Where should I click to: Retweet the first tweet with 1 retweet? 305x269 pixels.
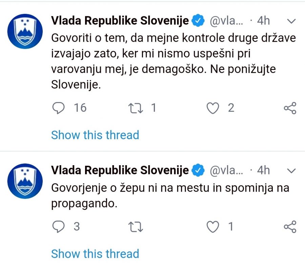pyautogui.click(x=136, y=108)
